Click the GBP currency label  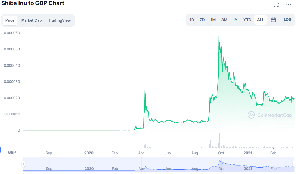(12, 153)
